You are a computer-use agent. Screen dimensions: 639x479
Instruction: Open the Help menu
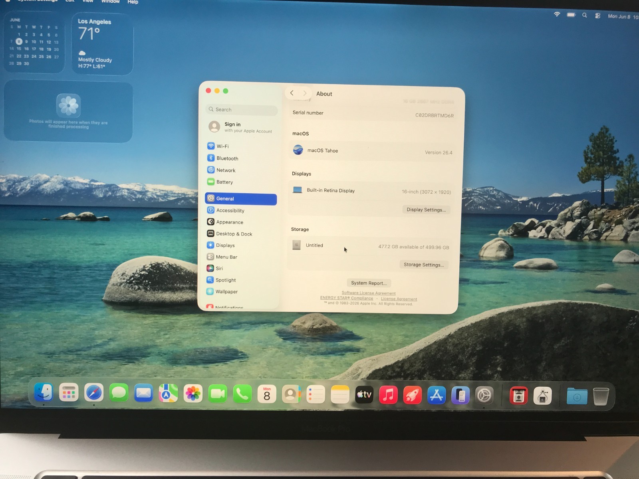(133, 2)
